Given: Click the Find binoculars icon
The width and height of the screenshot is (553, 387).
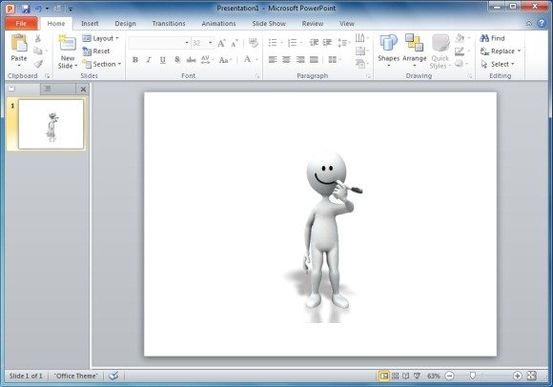Looking at the screenshot, I should point(484,38).
